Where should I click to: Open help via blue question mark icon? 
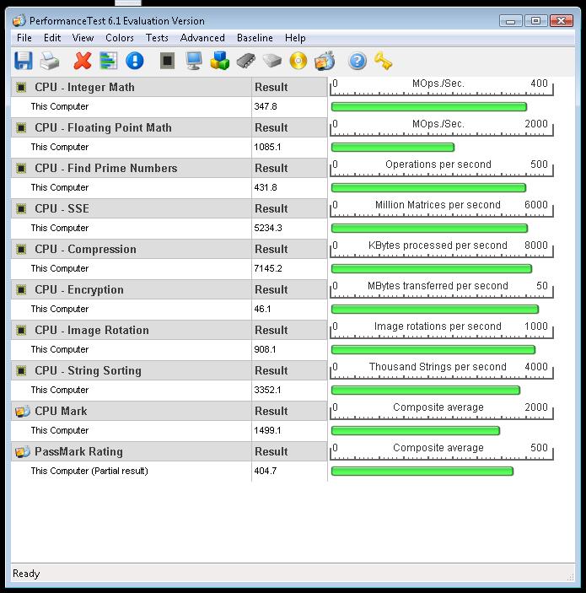tap(358, 61)
